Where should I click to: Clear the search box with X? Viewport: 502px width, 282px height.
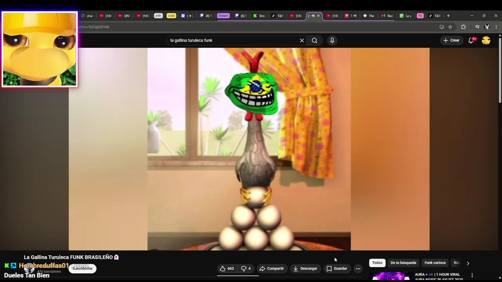[302, 40]
